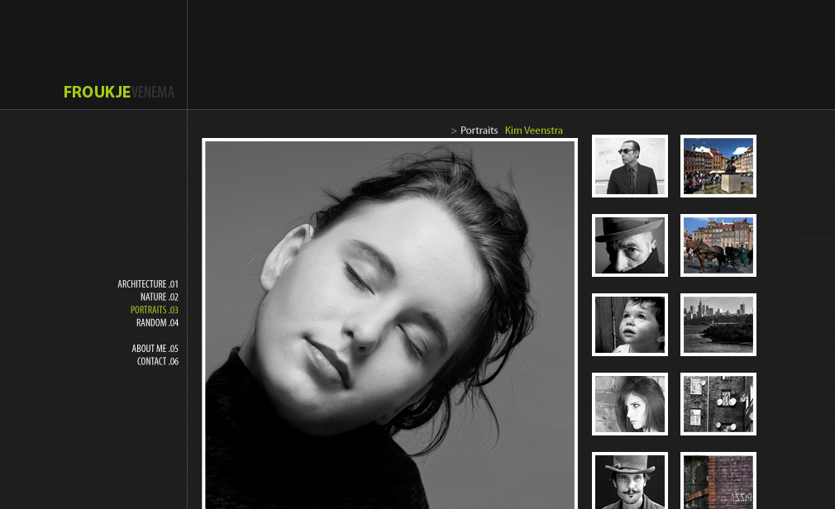Click the Kim Veenstra photo title
The image size is (835, 509).
click(x=533, y=131)
